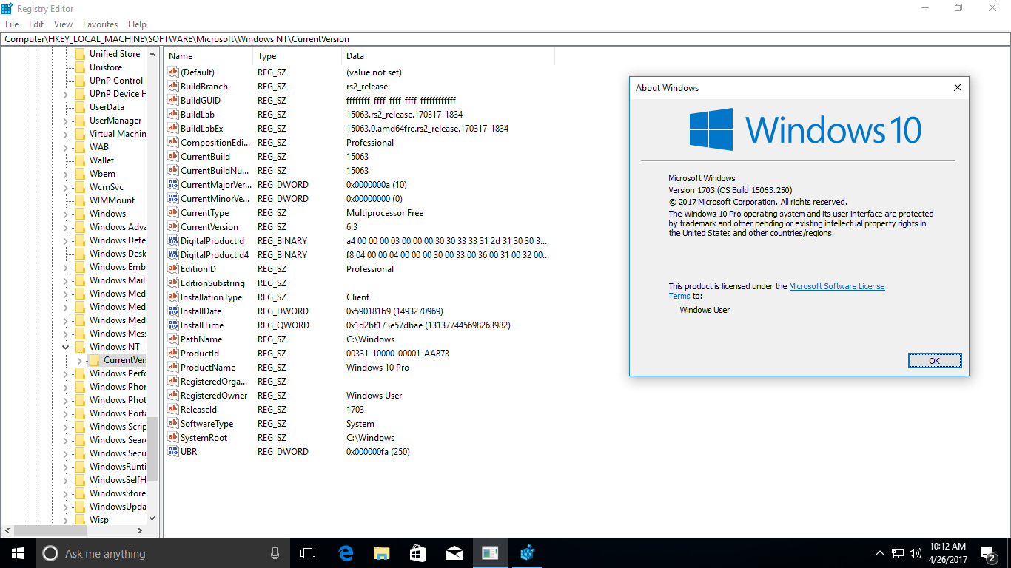Expand the Virtual Machine key
Image resolution: width=1011 pixels, height=568 pixels.
point(65,134)
